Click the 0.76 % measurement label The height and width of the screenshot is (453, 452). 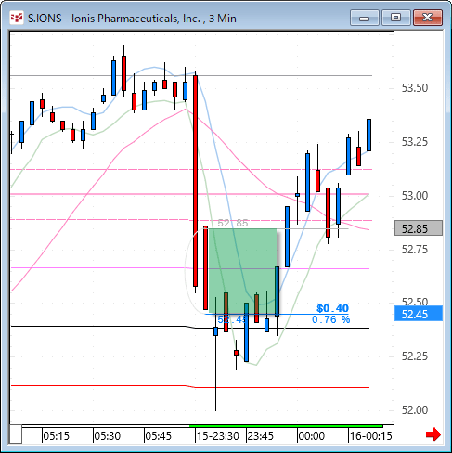[330, 319]
